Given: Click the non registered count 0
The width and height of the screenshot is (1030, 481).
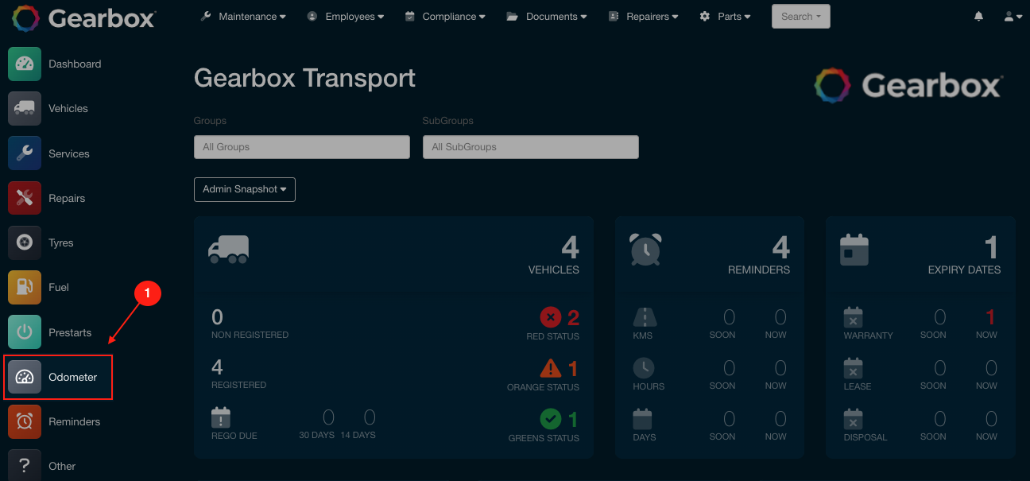Looking at the screenshot, I should pyautogui.click(x=217, y=317).
